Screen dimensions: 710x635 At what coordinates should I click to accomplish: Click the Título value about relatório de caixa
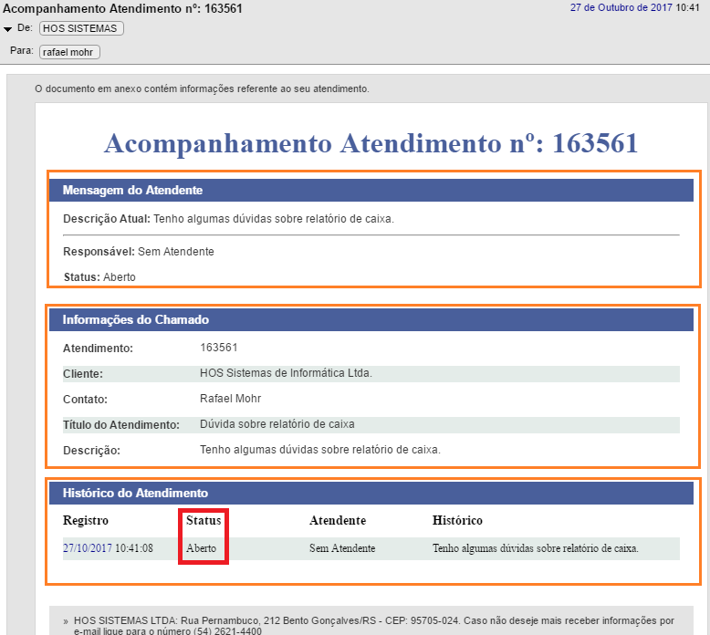click(277, 424)
